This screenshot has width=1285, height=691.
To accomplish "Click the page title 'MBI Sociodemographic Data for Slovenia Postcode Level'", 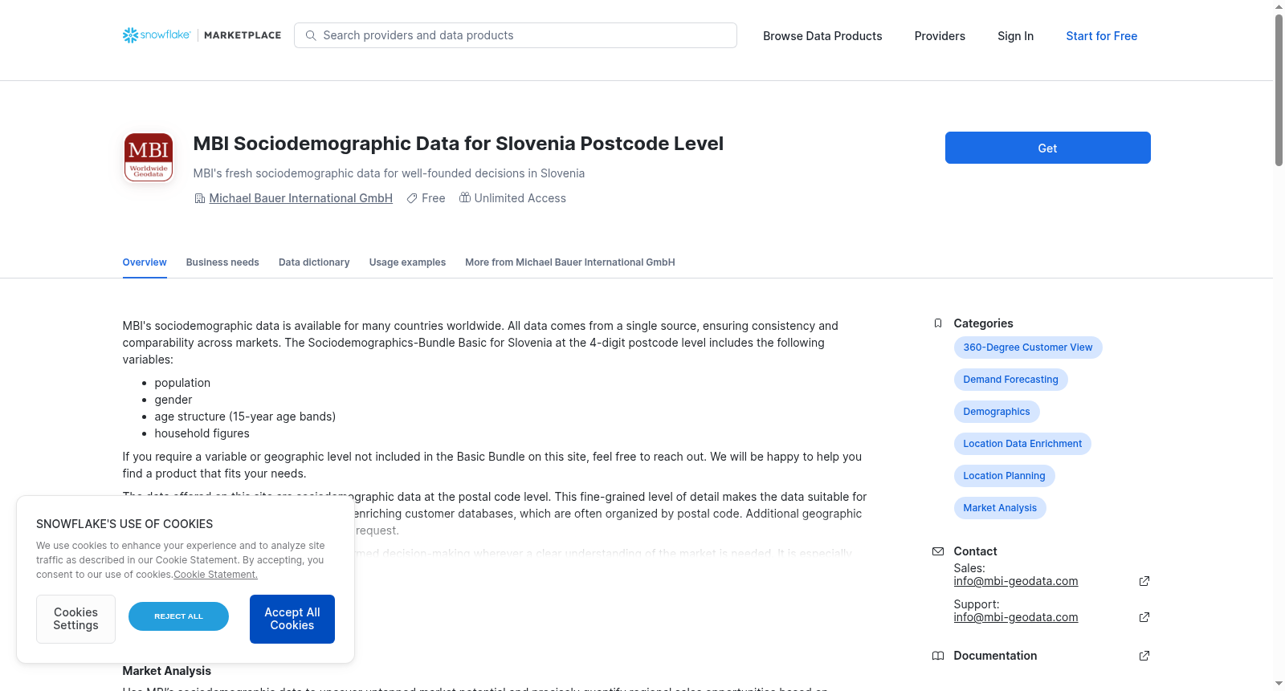I will pyautogui.click(x=459, y=144).
